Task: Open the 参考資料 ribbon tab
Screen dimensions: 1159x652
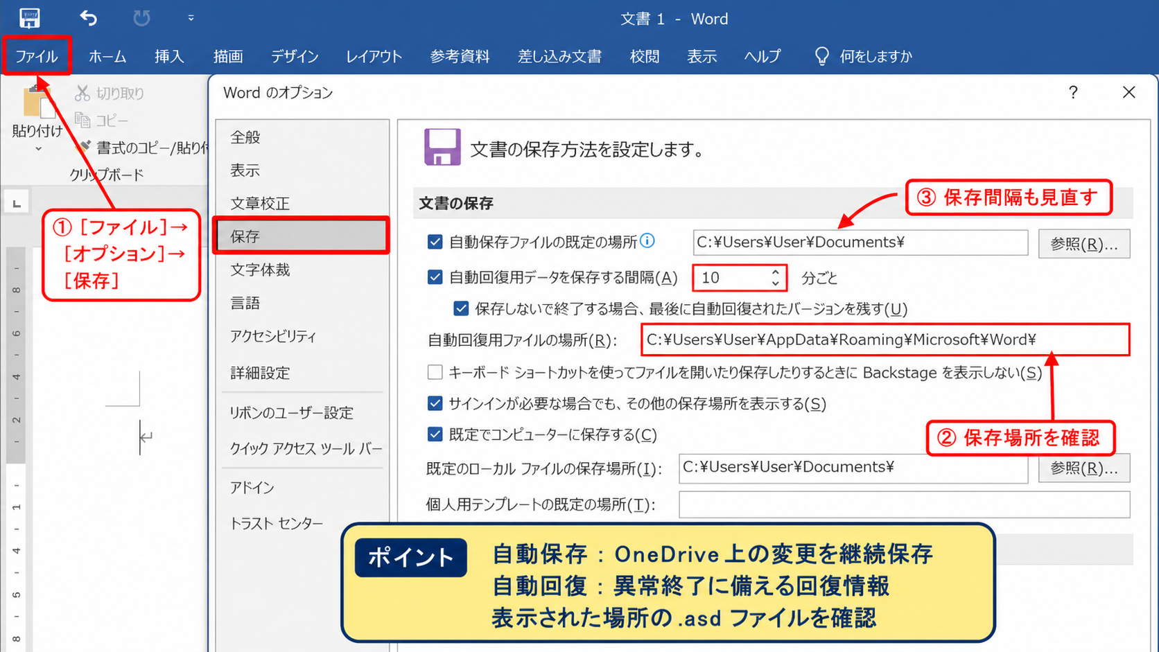Action: (x=460, y=56)
